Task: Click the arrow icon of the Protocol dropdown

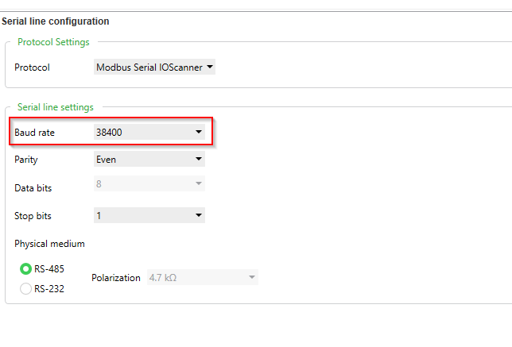Action: pyautogui.click(x=210, y=67)
